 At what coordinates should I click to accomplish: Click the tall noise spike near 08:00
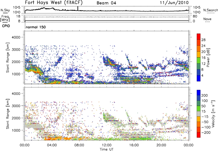[x=78, y=8]
